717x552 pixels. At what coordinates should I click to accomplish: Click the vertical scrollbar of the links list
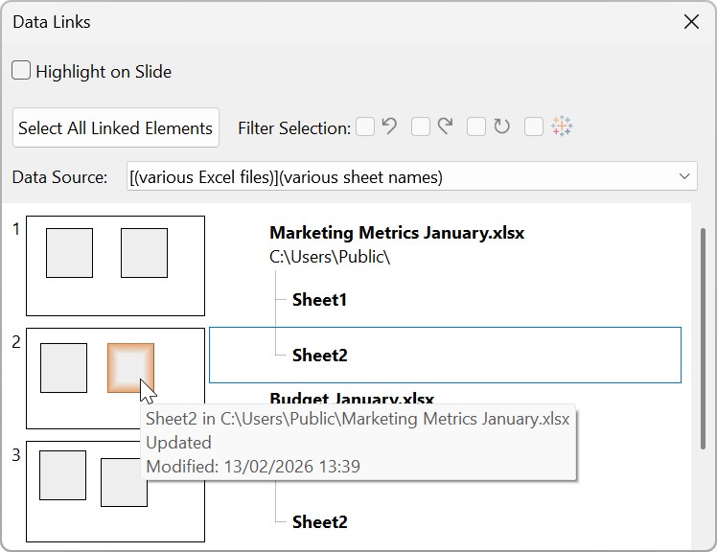click(x=702, y=335)
